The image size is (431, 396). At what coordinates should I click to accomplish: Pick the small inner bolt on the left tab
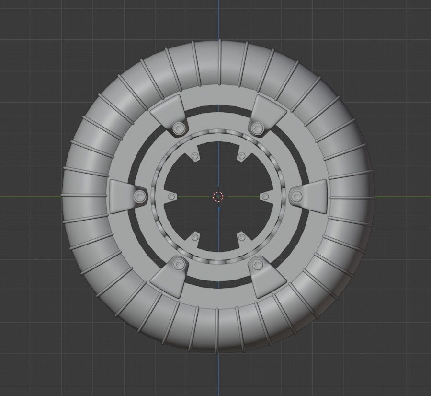[171, 197]
